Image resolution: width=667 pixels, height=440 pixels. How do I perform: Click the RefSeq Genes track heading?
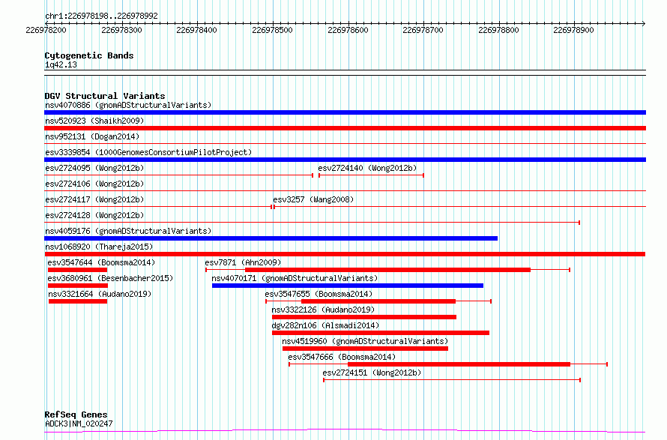tap(76, 415)
